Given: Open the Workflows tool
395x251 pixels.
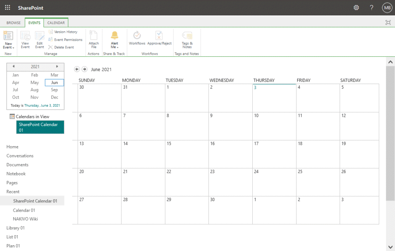Looking at the screenshot, I should pos(137,39).
